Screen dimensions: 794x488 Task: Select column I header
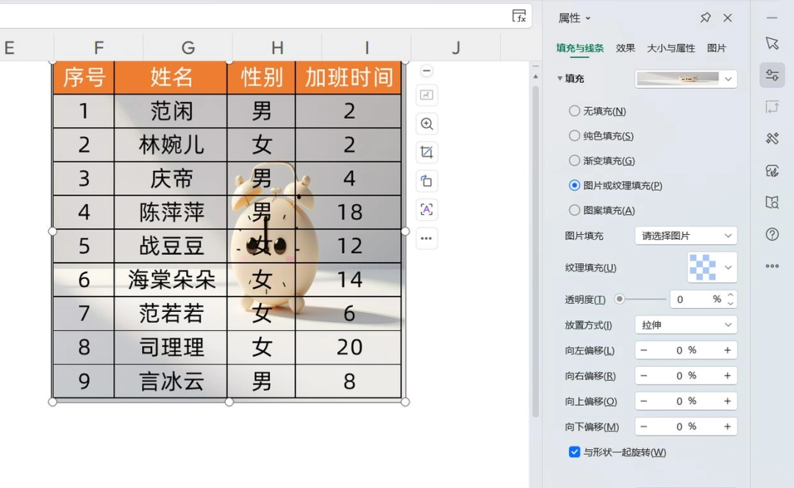click(x=367, y=48)
